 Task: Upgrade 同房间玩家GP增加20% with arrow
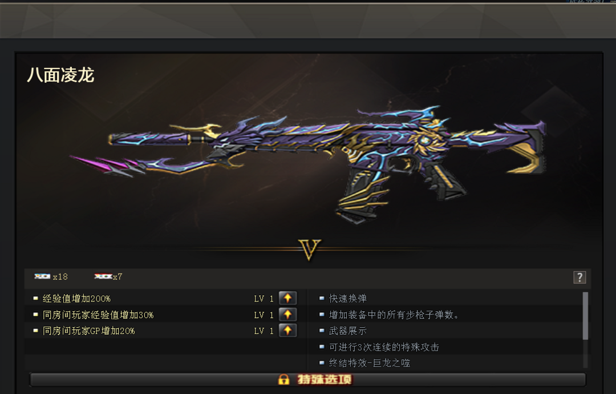tap(287, 330)
